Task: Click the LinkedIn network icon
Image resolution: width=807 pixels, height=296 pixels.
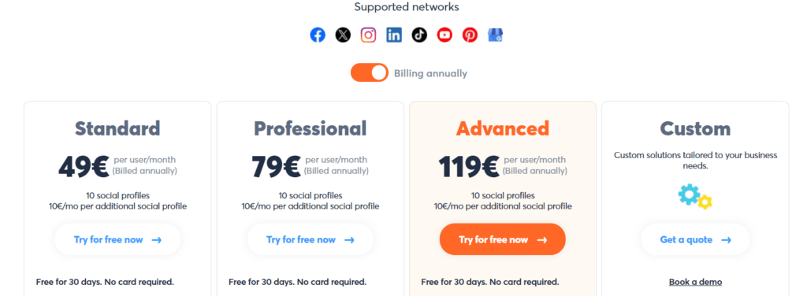Action: pos(394,35)
